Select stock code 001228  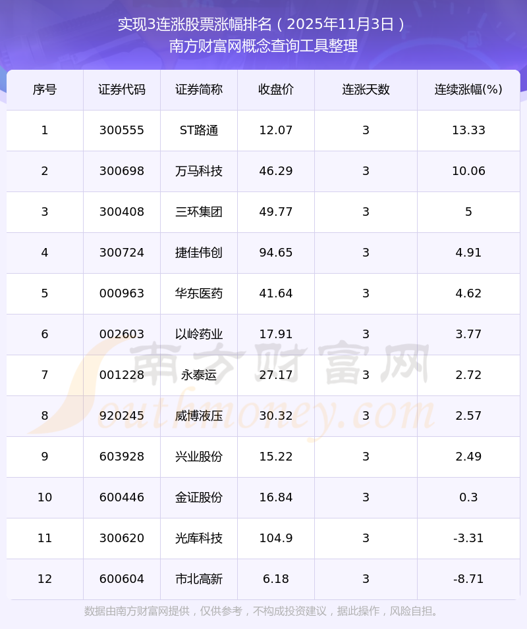click(x=122, y=375)
